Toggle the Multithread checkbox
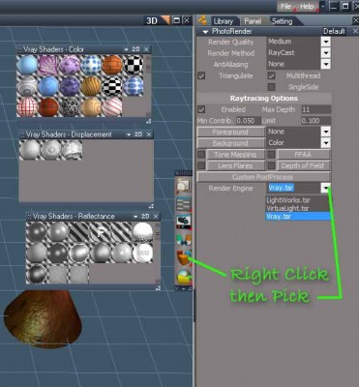This screenshot has width=359, height=387. pos(272,76)
